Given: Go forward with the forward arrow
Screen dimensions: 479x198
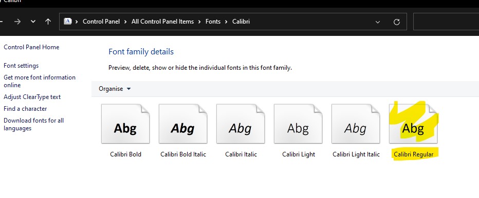Looking at the screenshot, I should point(17,22).
